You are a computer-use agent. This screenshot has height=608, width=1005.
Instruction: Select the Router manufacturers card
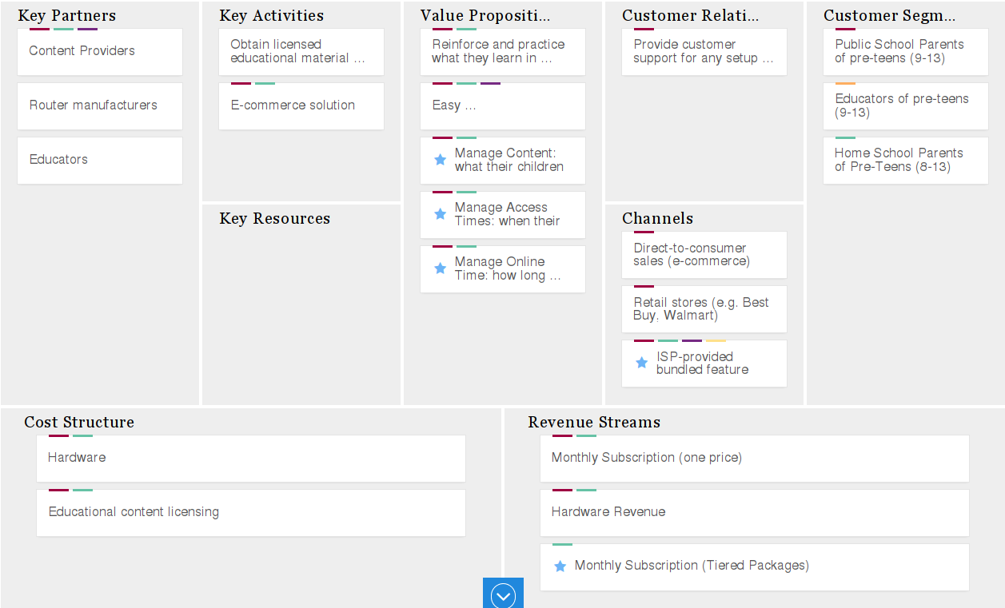click(100, 106)
